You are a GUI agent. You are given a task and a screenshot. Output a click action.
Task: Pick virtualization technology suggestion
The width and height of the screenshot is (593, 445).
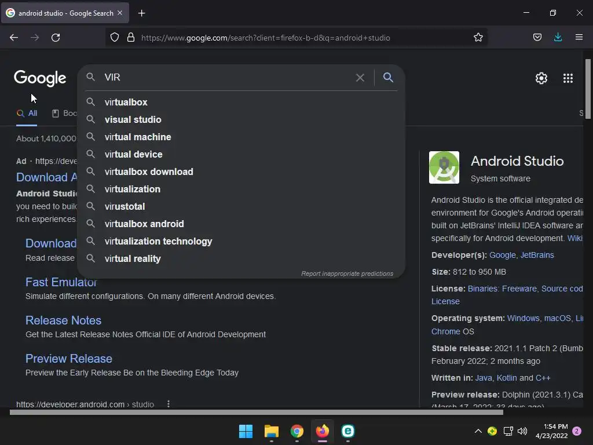pos(241,242)
